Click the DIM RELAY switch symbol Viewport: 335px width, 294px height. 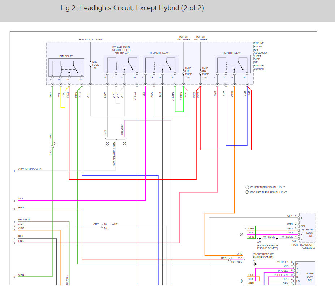66,67
